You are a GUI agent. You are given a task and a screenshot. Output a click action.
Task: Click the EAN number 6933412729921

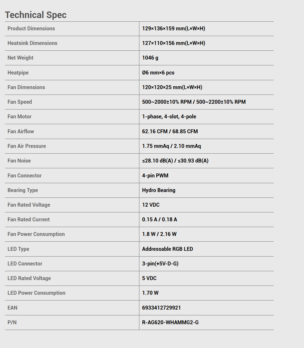point(161,308)
